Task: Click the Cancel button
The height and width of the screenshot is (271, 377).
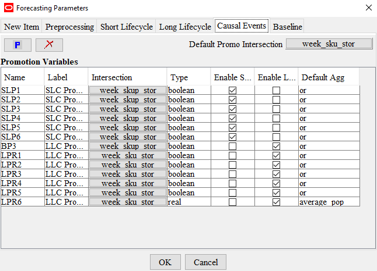Action: coord(205,262)
